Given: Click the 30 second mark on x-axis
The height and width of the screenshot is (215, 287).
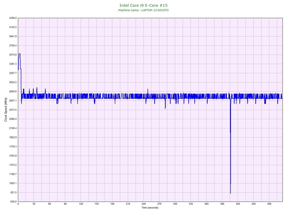Looking at the screenshot, I should [34, 204].
